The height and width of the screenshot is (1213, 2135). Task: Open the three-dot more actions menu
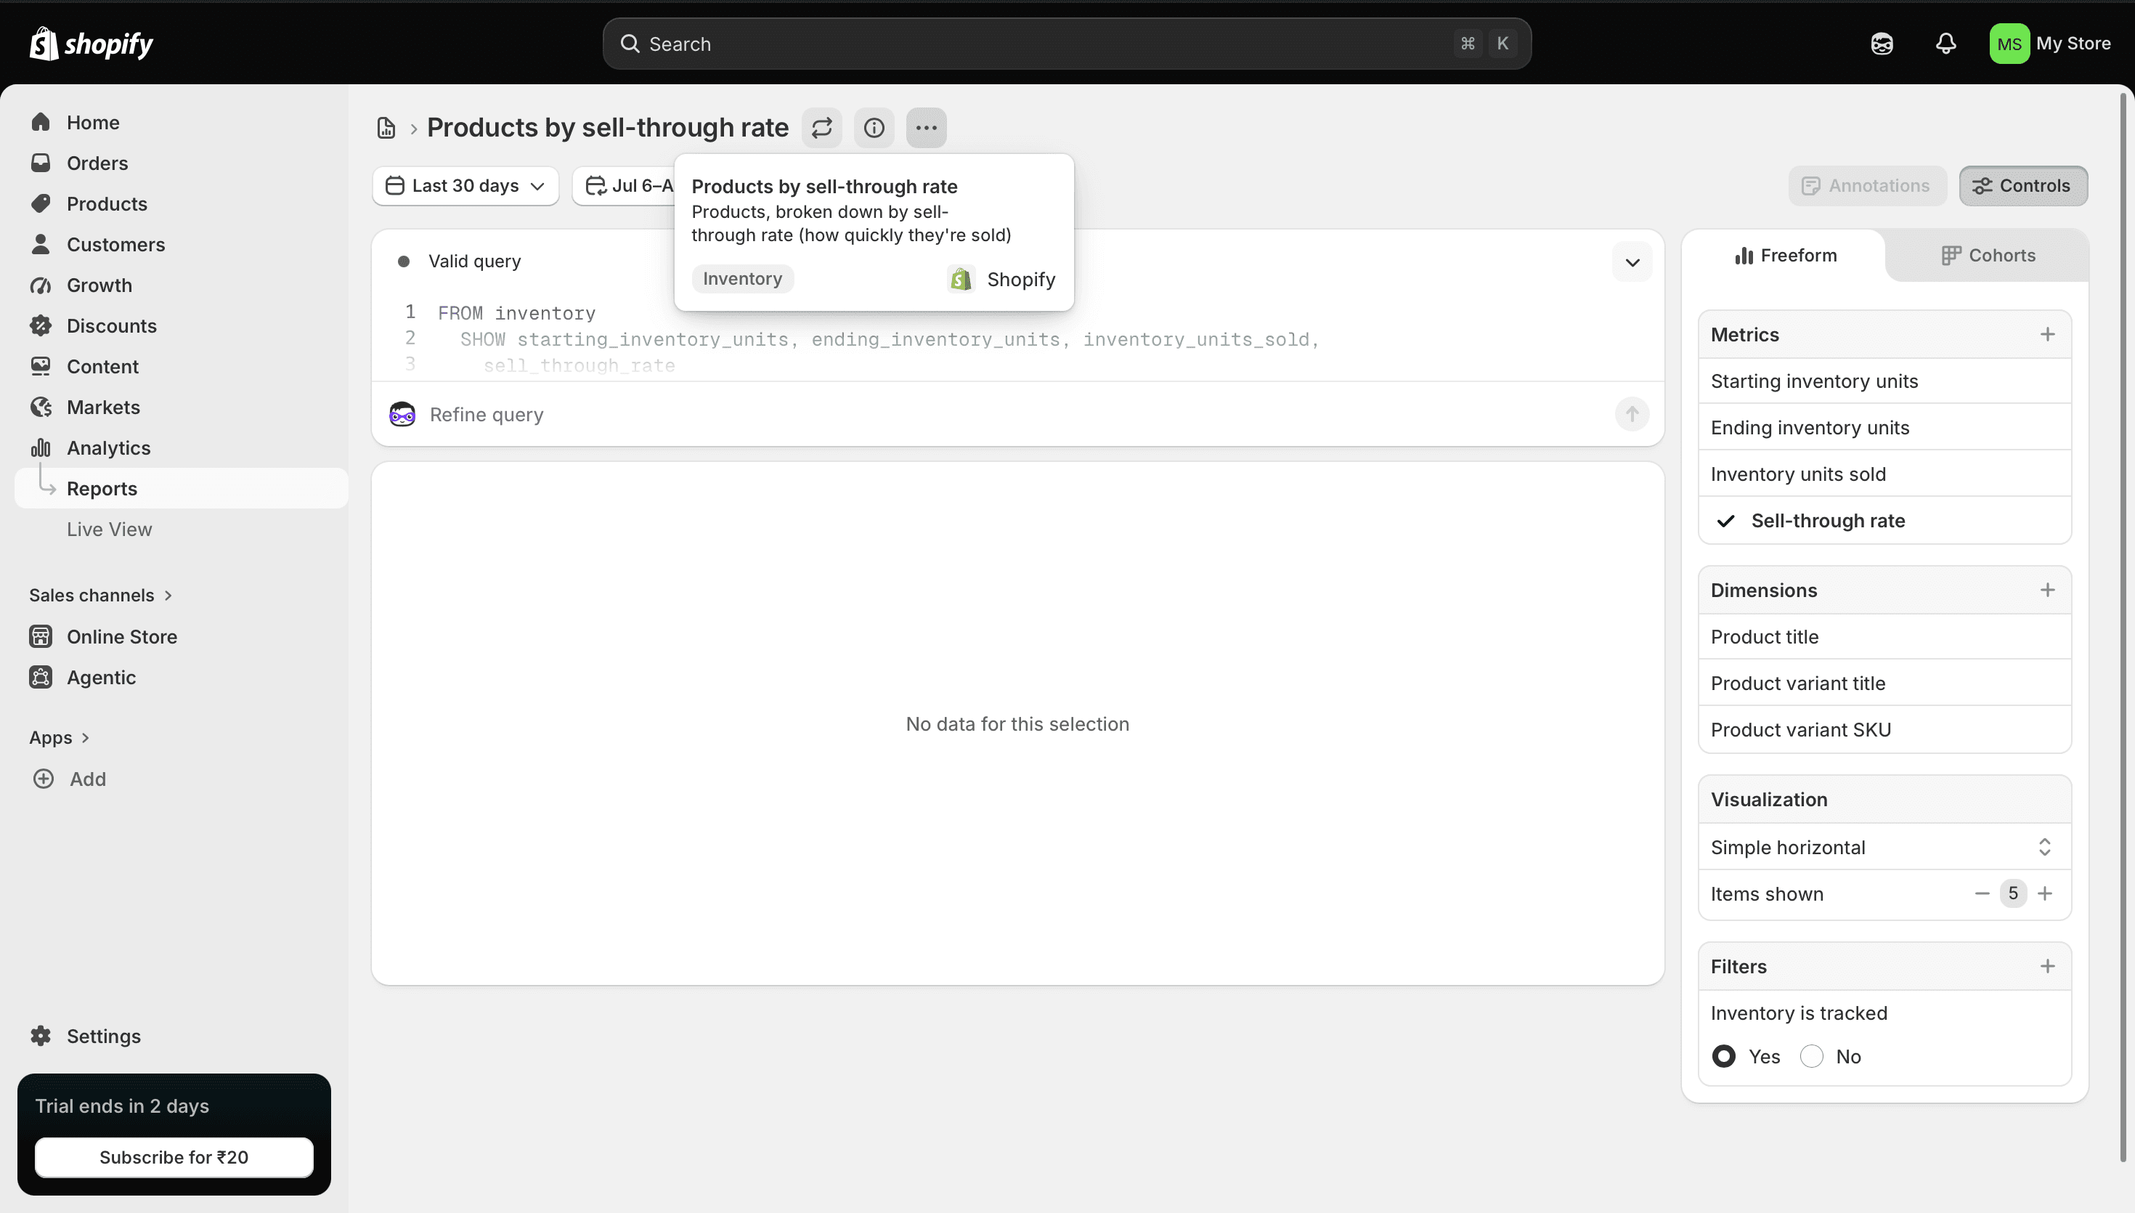[x=926, y=127]
